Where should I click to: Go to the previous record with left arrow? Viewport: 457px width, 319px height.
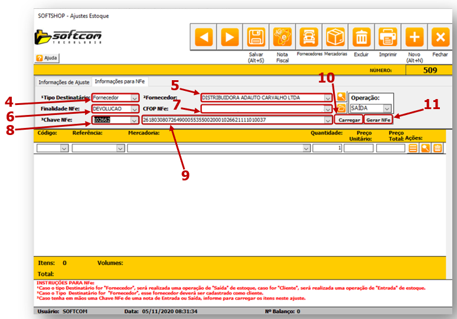point(204,38)
